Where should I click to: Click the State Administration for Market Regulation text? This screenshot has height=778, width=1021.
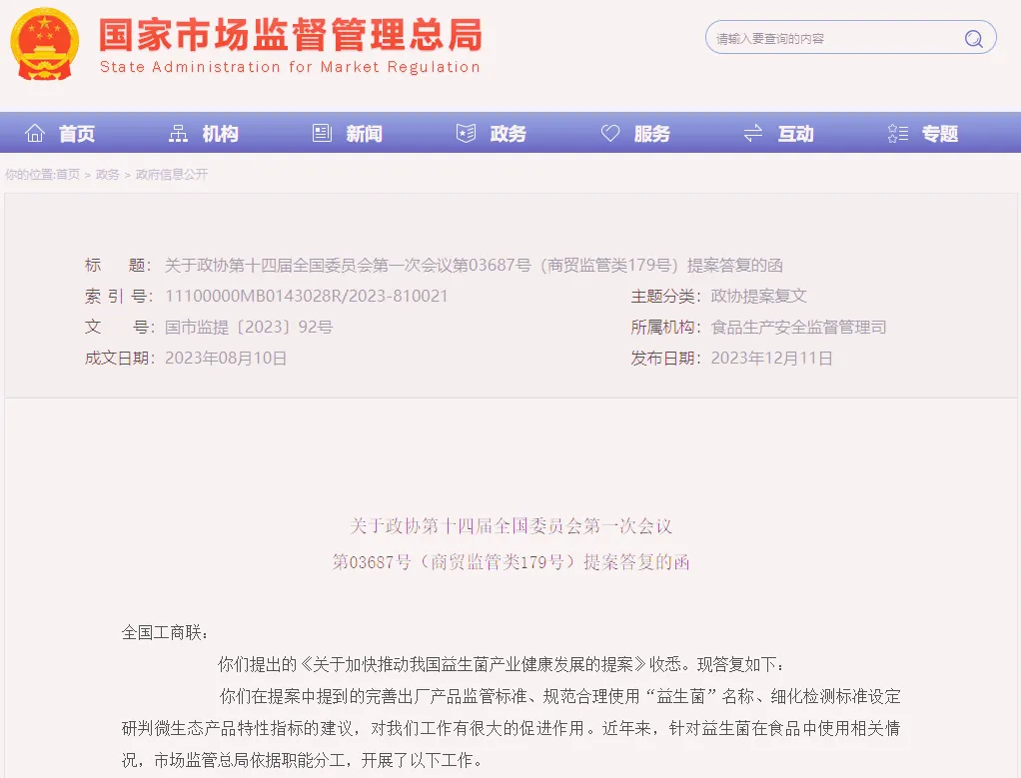tap(290, 67)
